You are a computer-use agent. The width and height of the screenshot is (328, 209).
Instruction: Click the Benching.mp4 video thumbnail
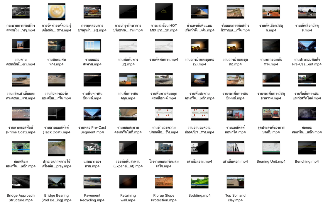[x=307, y=147]
